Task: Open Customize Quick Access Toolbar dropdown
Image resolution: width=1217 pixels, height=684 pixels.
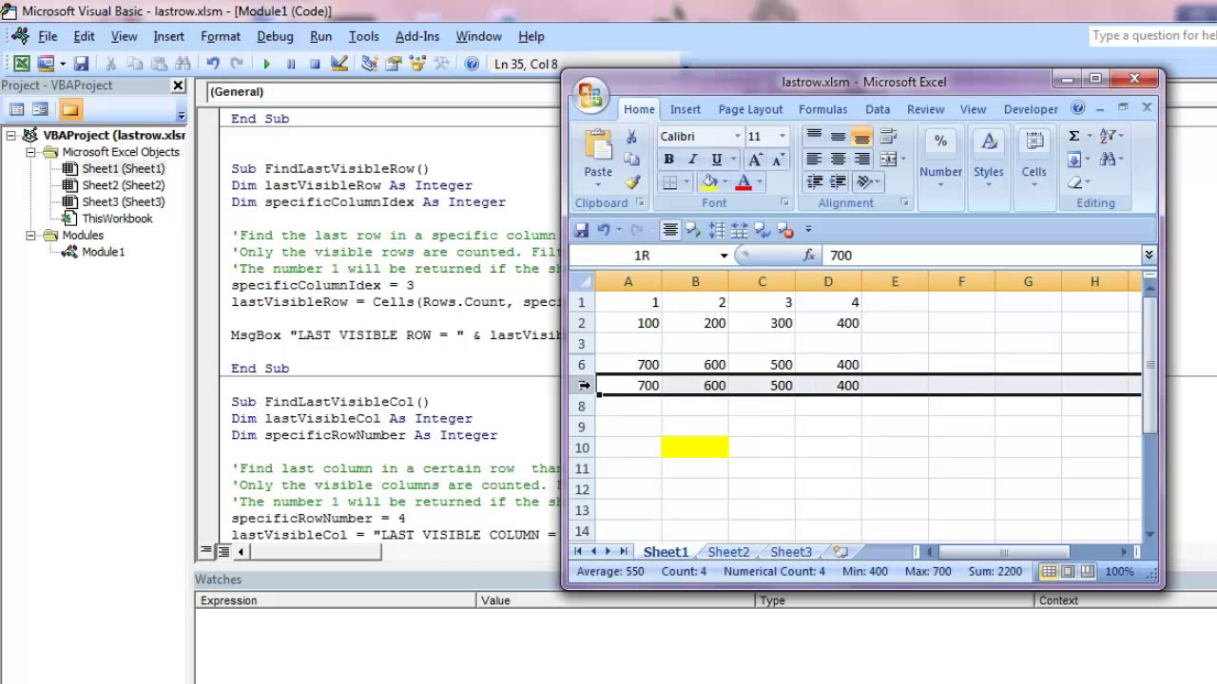Action: [808, 230]
